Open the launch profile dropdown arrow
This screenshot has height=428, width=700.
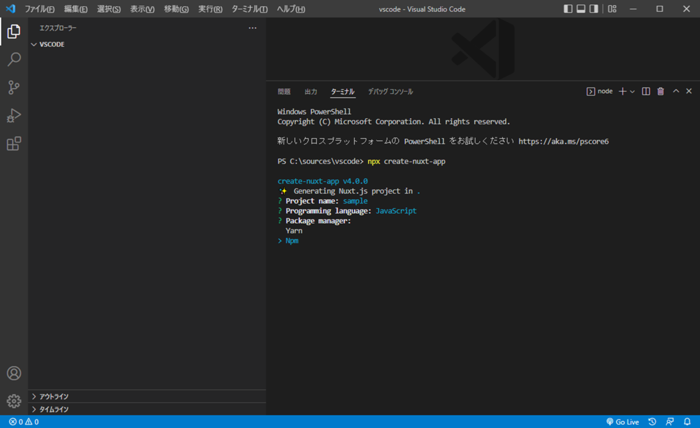pyautogui.click(x=632, y=92)
